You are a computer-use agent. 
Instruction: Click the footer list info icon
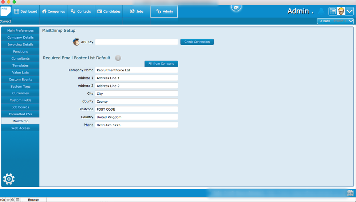118,58
